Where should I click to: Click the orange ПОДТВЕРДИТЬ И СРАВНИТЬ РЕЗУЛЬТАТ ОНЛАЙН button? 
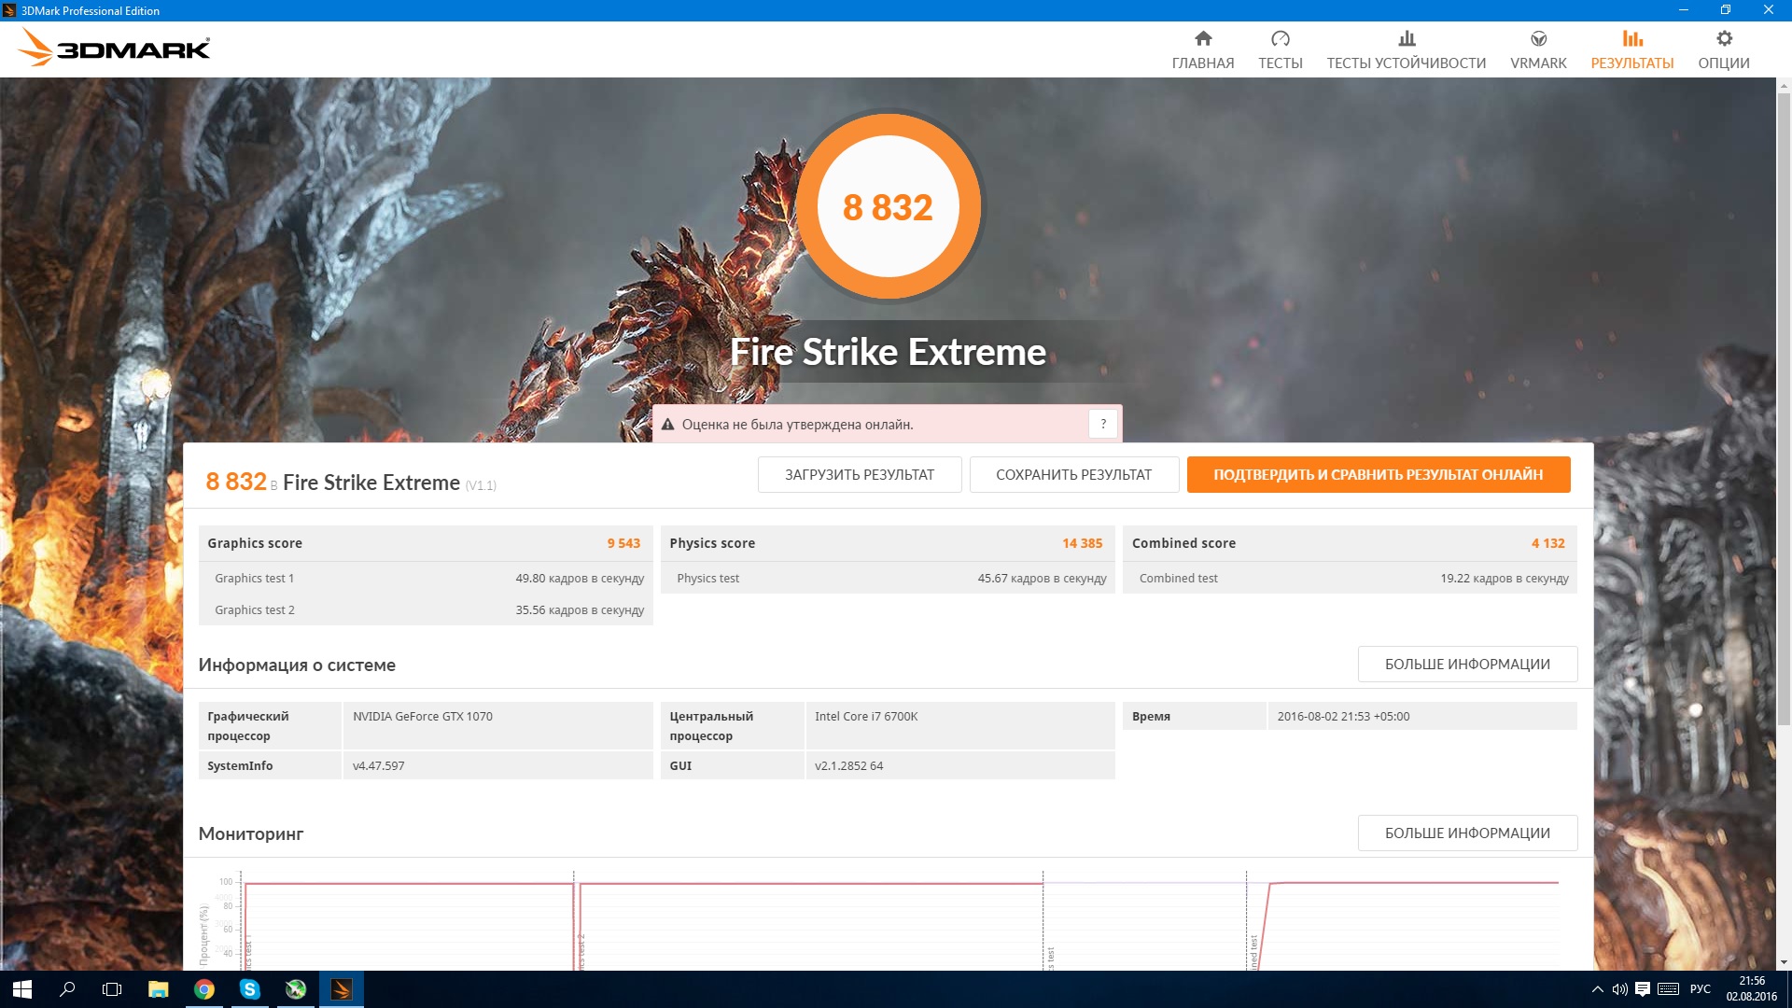click(1378, 474)
